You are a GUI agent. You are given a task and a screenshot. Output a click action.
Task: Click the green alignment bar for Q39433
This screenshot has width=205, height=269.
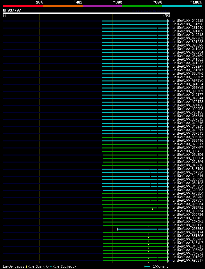click(x=135, y=151)
